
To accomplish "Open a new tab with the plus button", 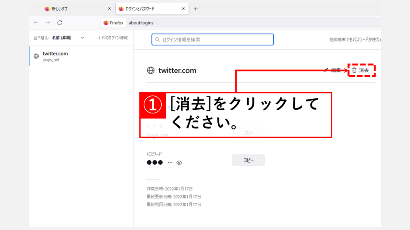I will 196,9.
